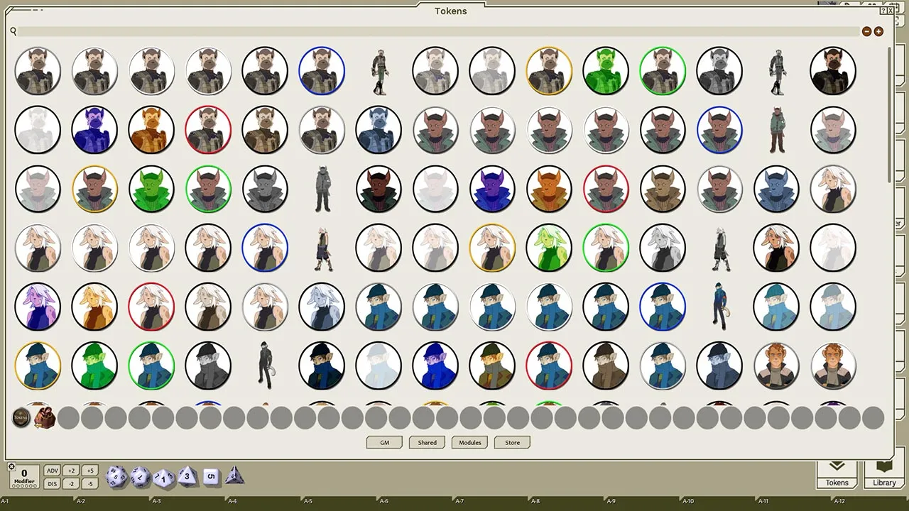Select the red-ringed ape token
Image resolution: width=909 pixels, height=511 pixels.
(x=208, y=130)
